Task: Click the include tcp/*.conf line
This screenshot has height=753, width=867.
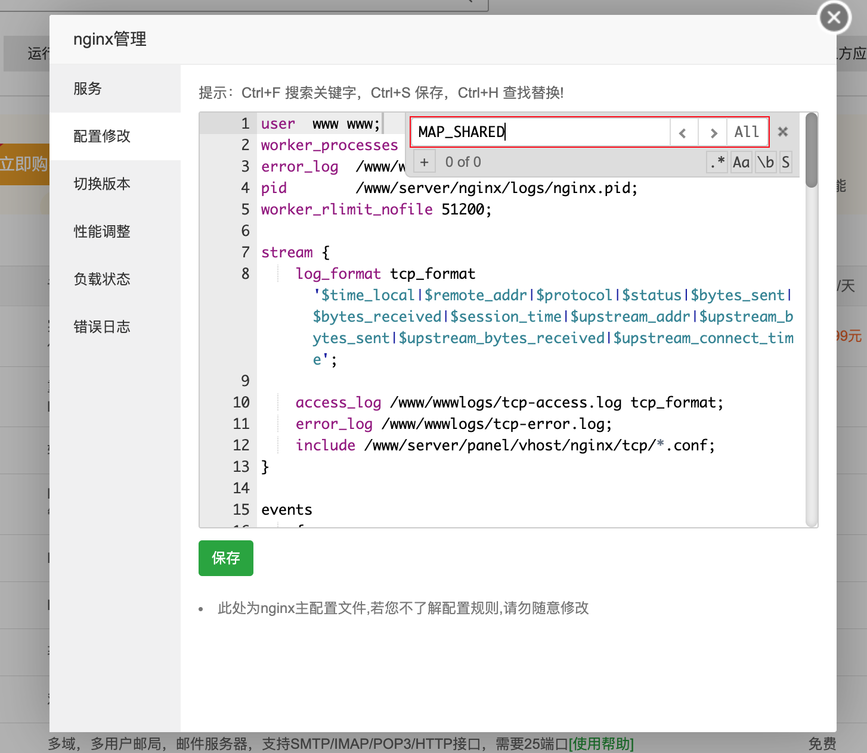Action: [x=506, y=446]
